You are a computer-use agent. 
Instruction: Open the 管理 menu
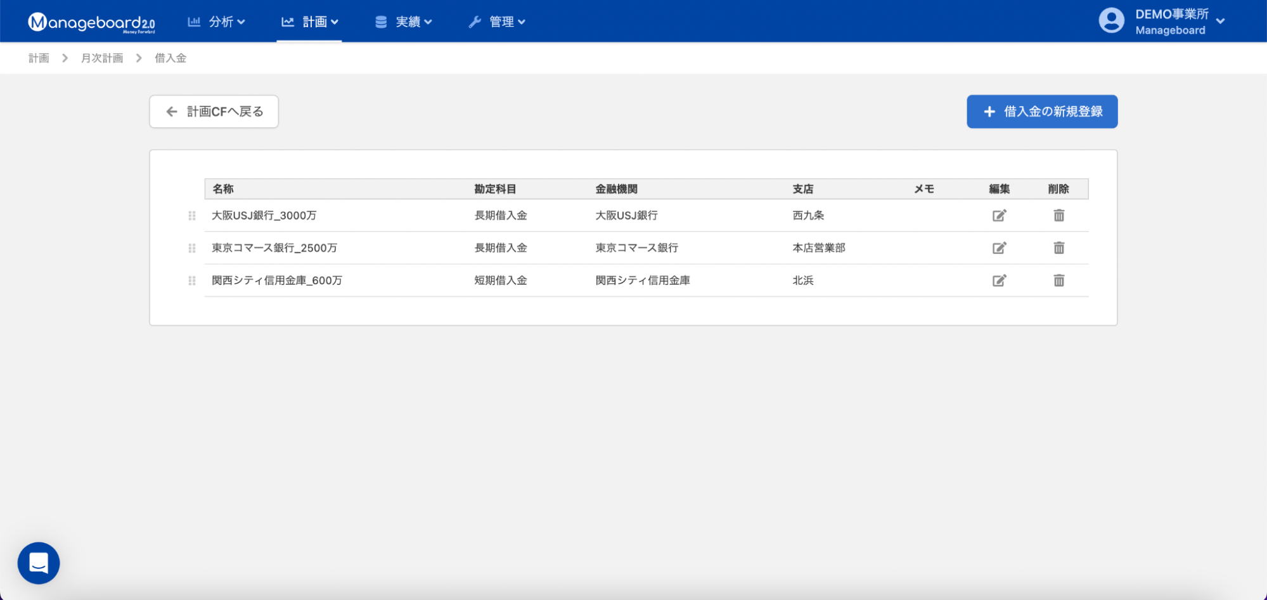click(497, 22)
